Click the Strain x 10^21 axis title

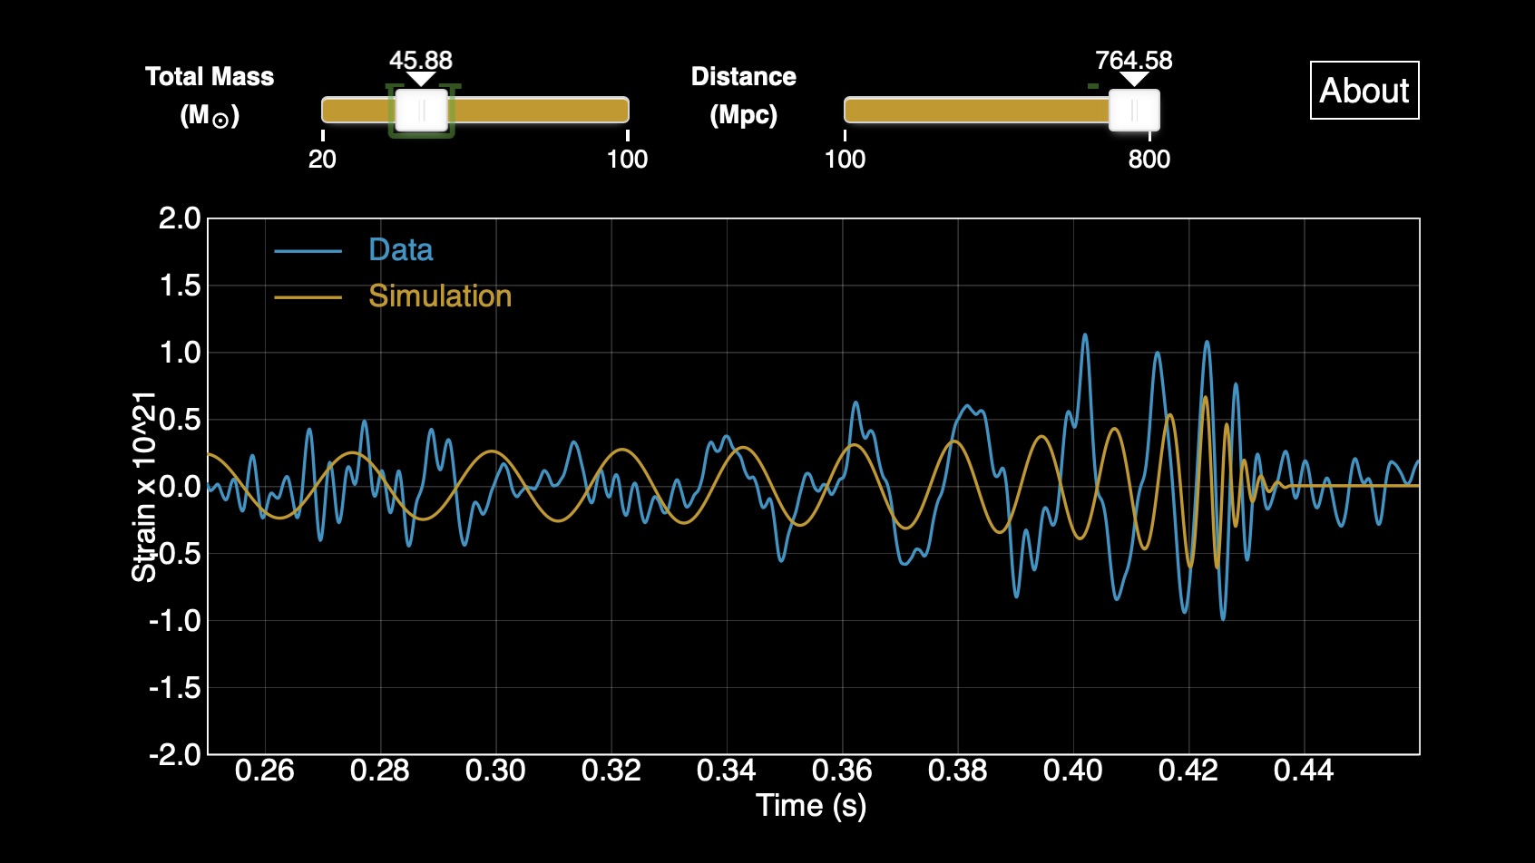(x=144, y=487)
